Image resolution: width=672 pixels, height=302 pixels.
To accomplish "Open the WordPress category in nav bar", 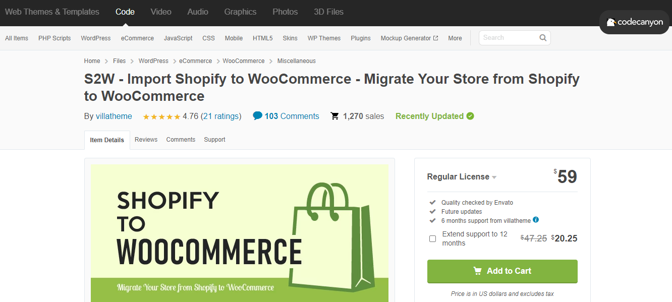I will [96, 38].
